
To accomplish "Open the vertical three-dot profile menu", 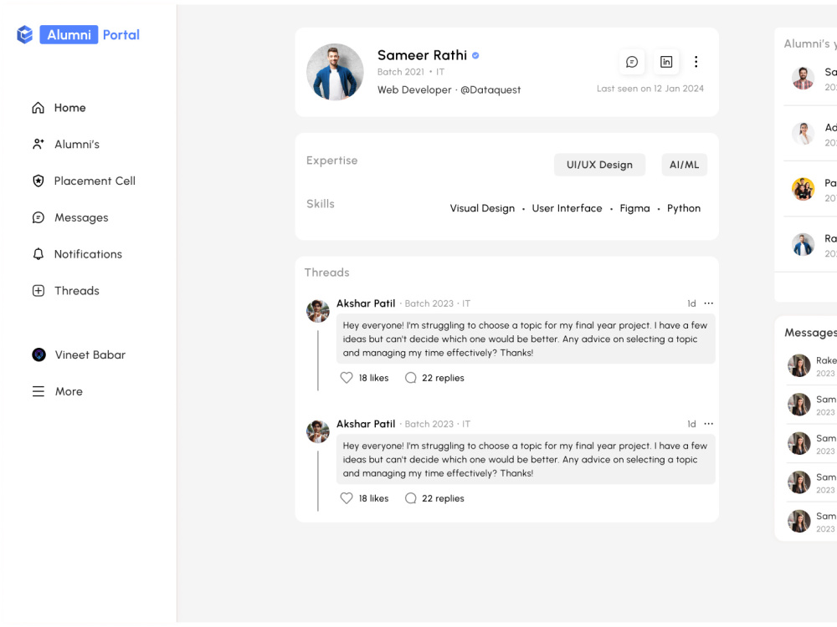I will click(696, 62).
